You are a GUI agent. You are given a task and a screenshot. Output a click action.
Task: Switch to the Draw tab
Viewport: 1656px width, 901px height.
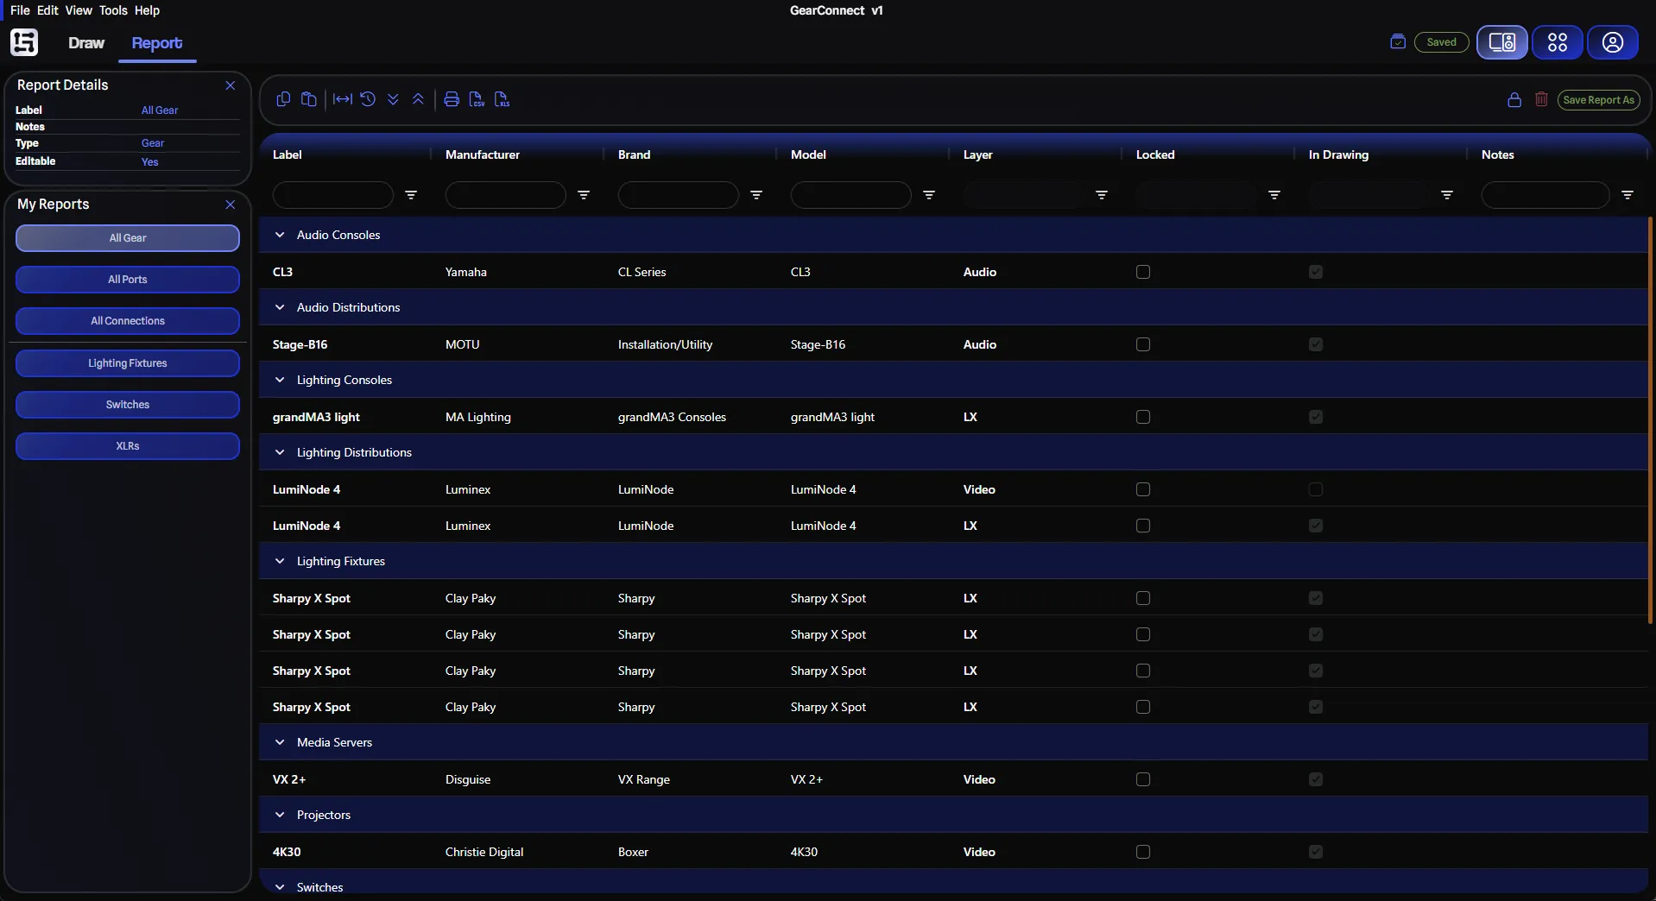click(86, 43)
